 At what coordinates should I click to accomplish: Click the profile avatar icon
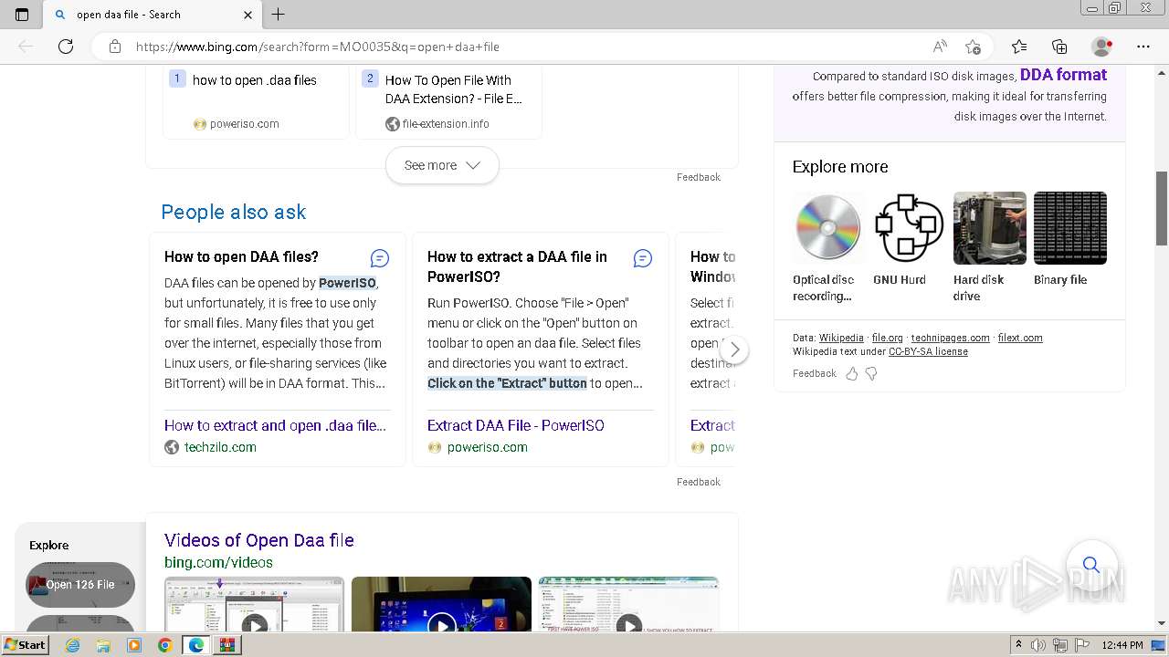pyautogui.click(x=1102, y=47)
